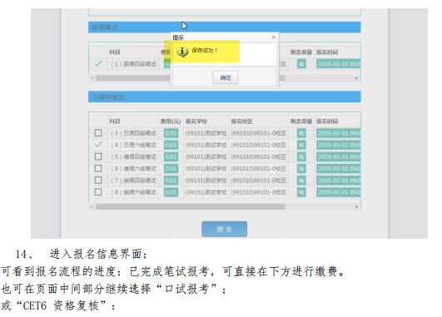
Task: Click the 报名时间 column header in the lower table
Action: [327, 121]
